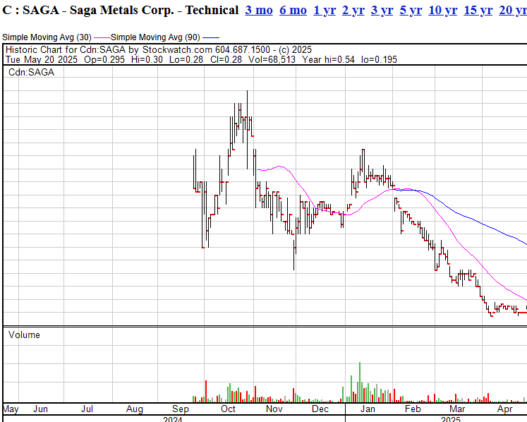Click the Oct month label on axis

pos(228,409)
